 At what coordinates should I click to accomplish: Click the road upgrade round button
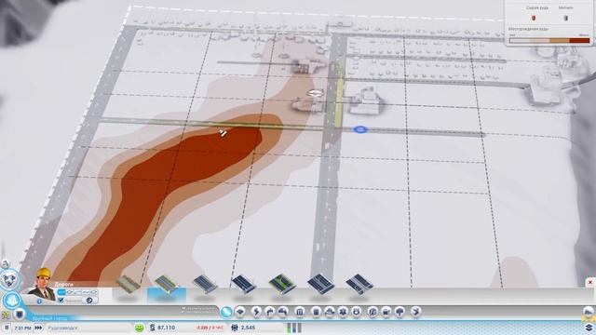pyautogui.click(x=89, y=300)
